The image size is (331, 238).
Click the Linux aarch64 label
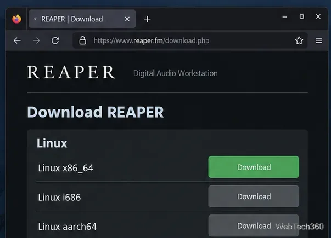tap(68, 227)
